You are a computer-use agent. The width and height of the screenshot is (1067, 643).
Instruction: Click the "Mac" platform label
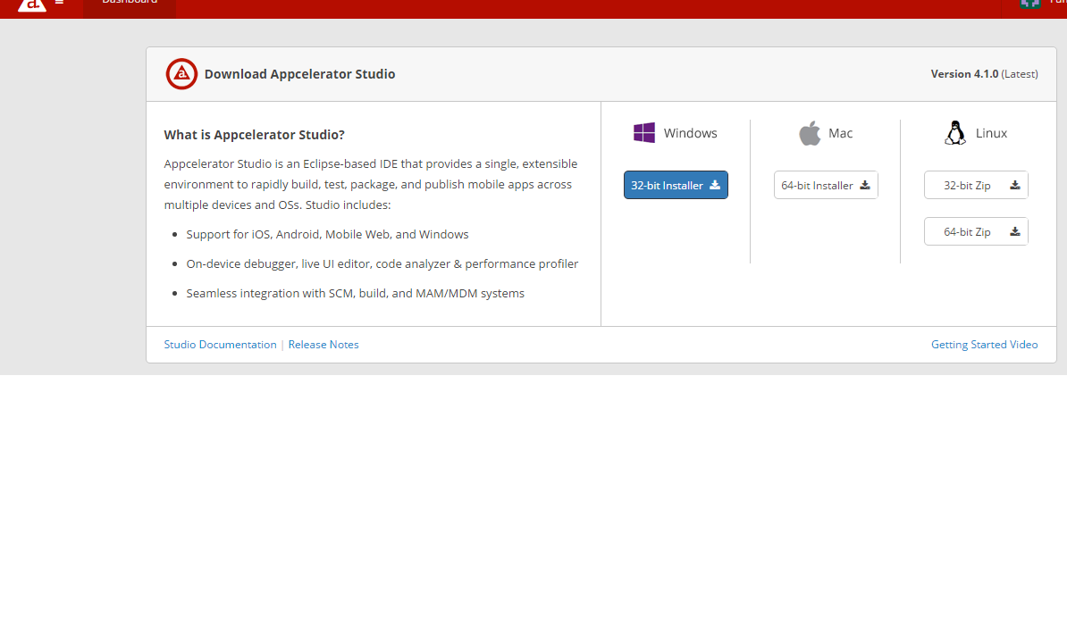pyautogui.click(x=840, y=133)
